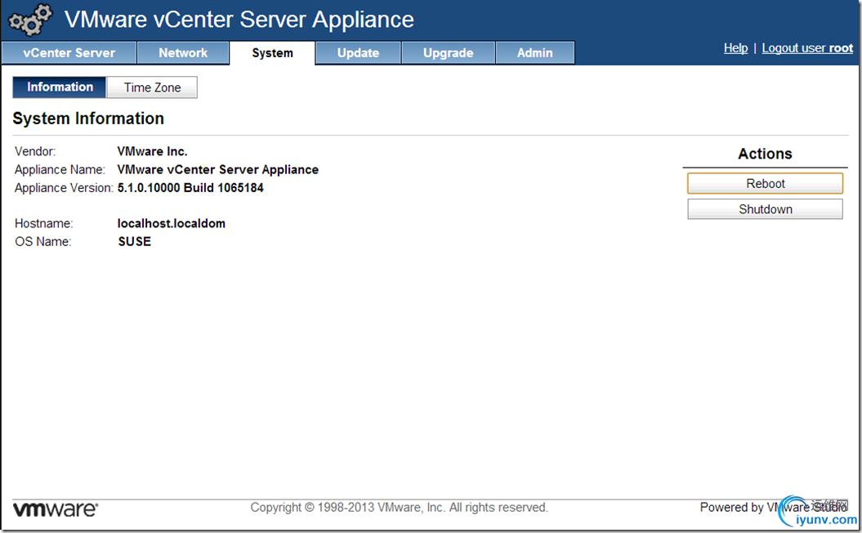Switch to the Admin tab

coord(535,53)
